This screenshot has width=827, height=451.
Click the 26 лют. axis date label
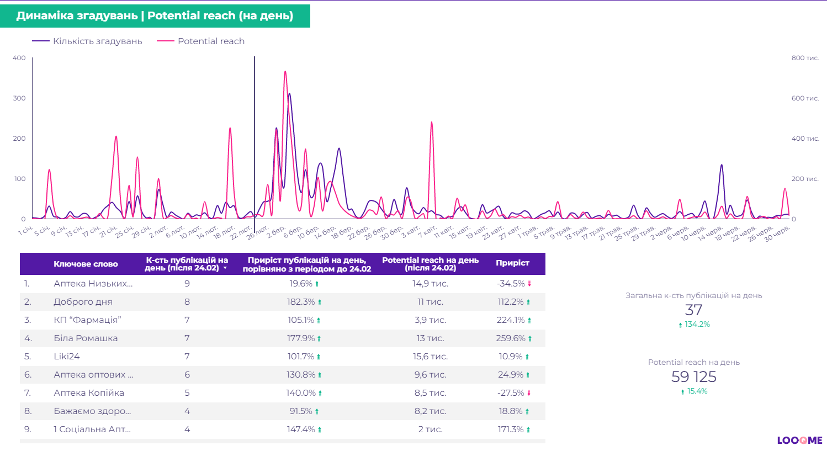point(258,232)
